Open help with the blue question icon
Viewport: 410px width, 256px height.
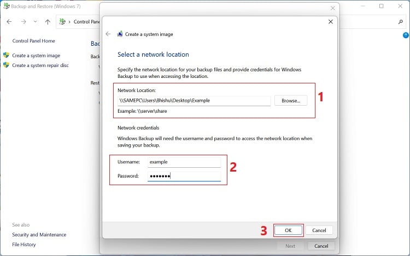click(x=406, y=35)
